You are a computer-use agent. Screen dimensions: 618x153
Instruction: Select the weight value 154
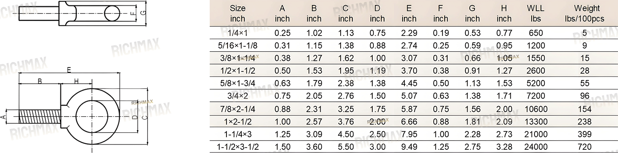coord(584,109)
